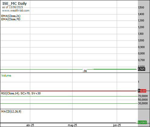
Task: Select the EMA(Close,70) indicator label
Action: 11,19
